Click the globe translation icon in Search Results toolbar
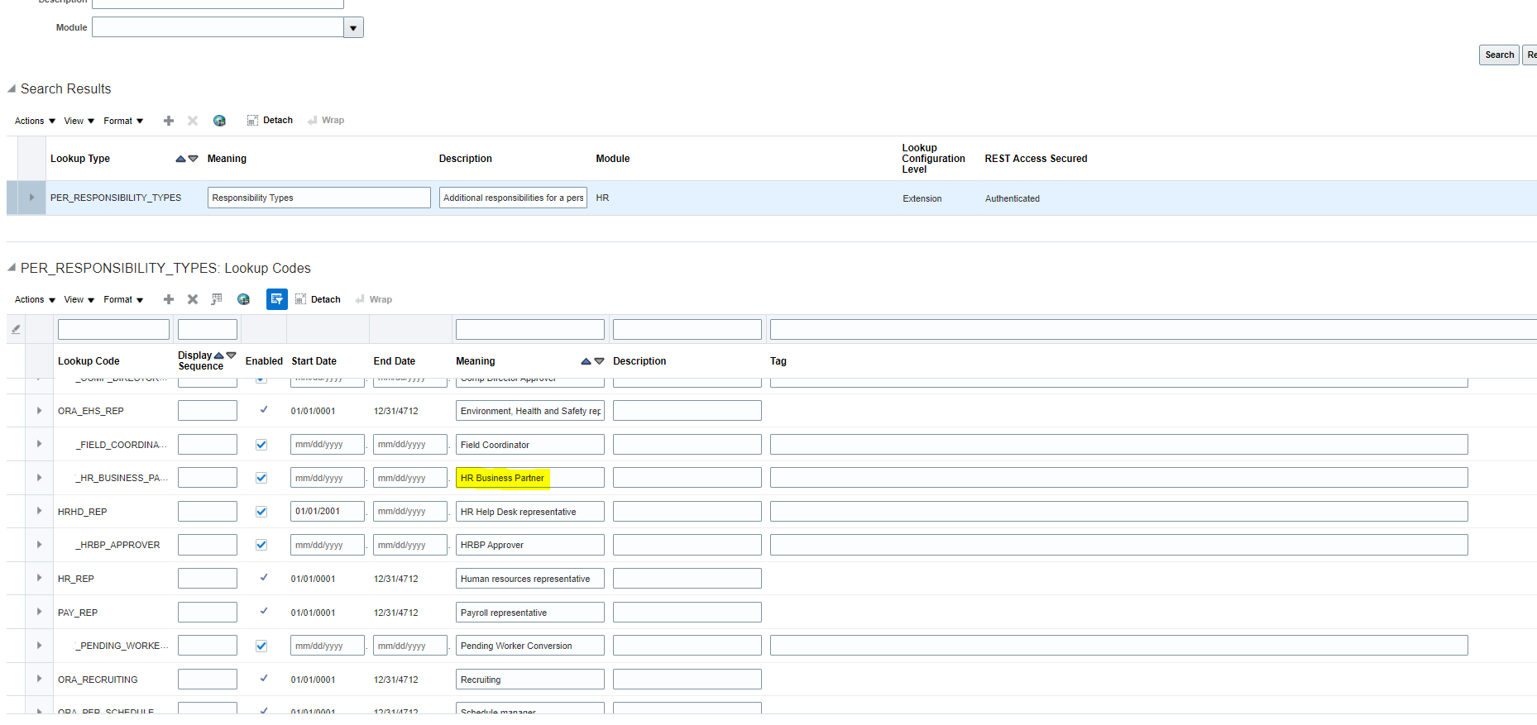This screenshot has width=1537, height=725. pyautogui.click(x=219, y=121)
